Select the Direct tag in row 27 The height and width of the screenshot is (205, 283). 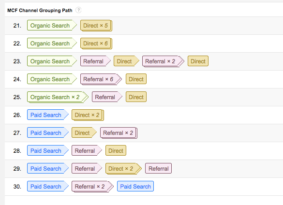[84, 132]
